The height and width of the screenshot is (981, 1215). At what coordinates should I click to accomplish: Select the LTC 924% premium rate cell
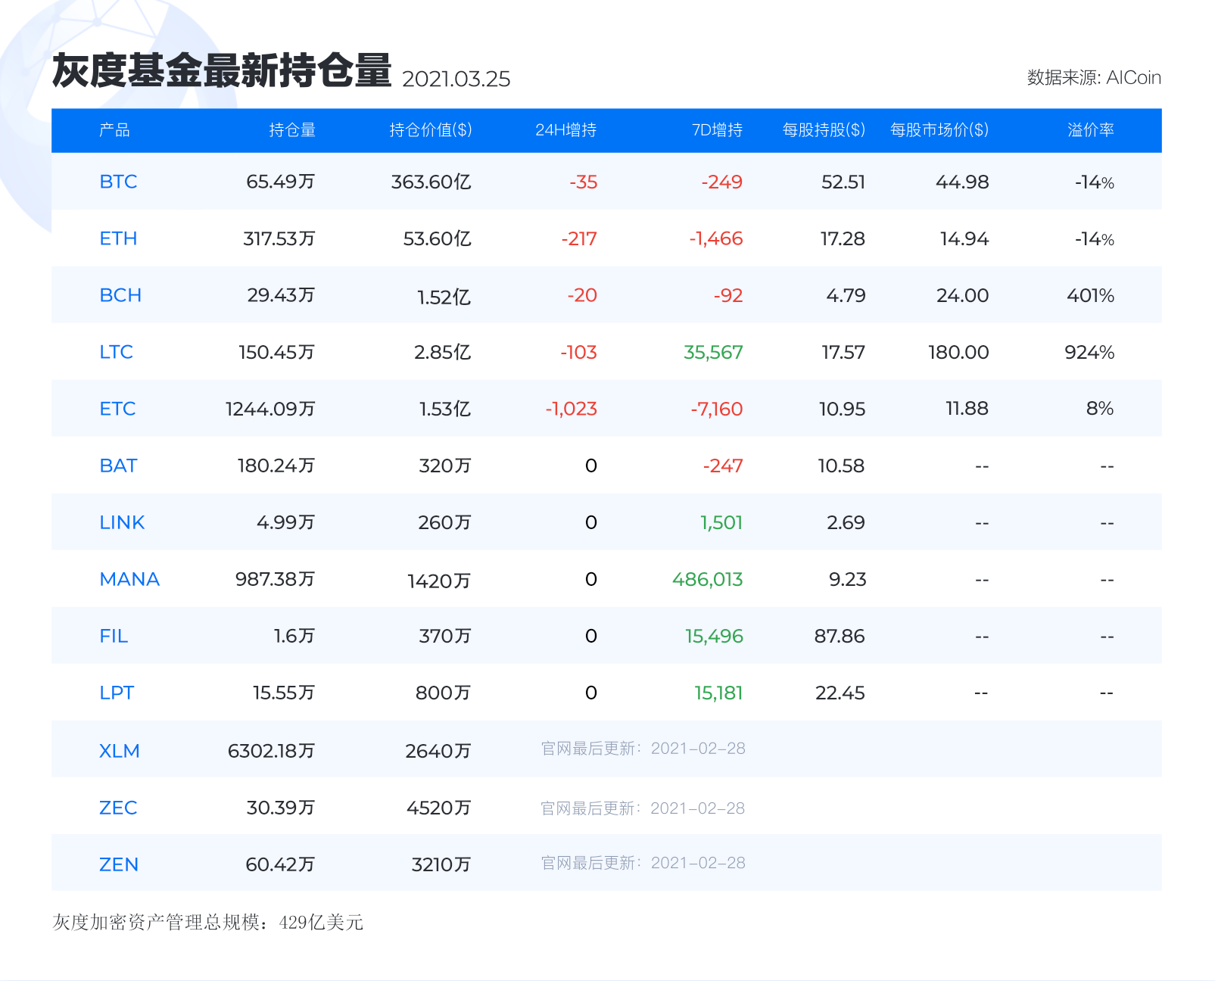[x=1089, y=352]
